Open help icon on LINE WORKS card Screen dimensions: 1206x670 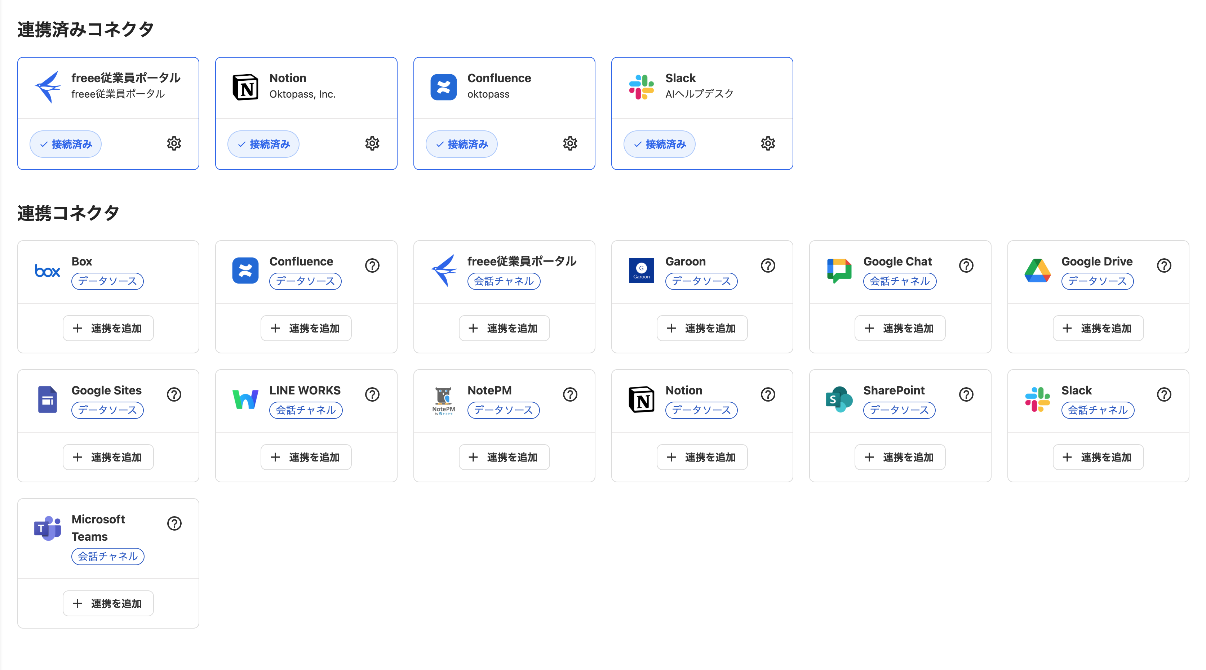point(372,395)
